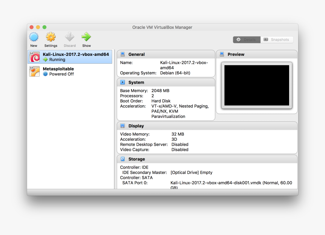Click the New virtual machine icon
The image size is (325, 235).
[x=34, y=37]
